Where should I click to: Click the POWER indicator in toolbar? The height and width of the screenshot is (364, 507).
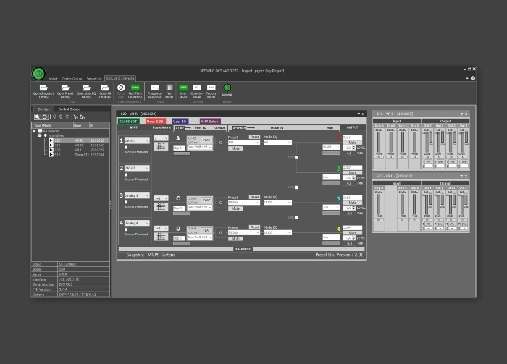point(227,90)
